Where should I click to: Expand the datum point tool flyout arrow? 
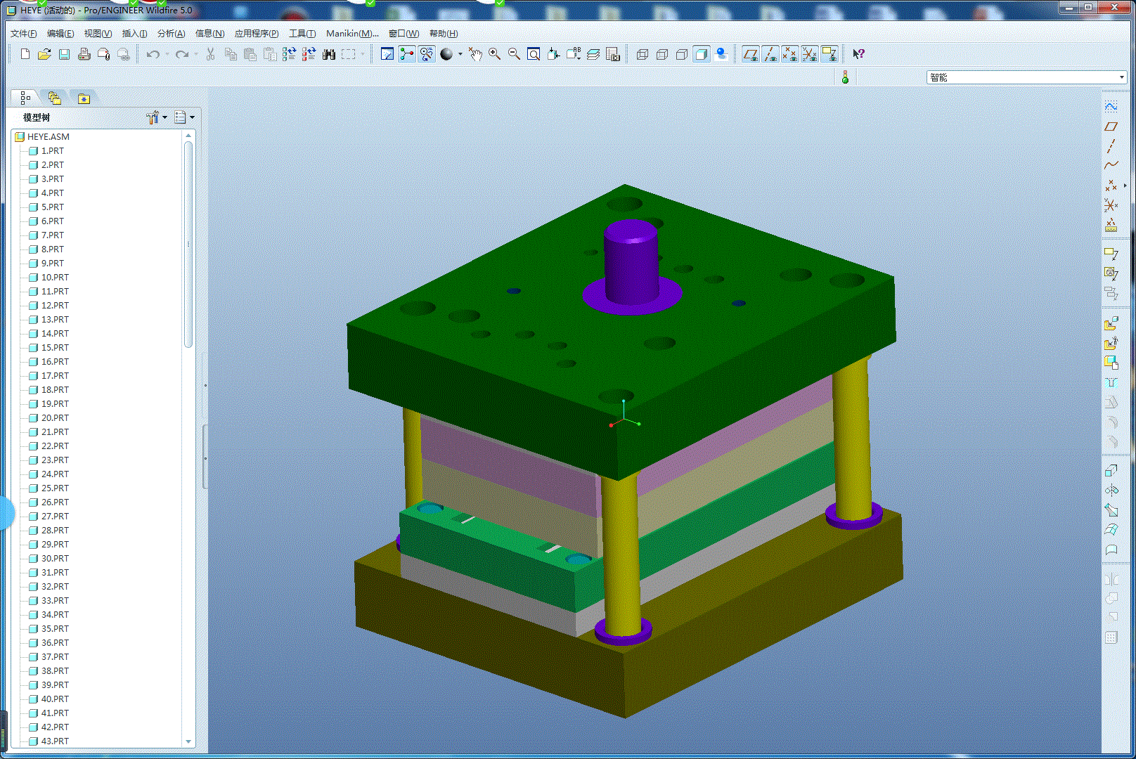click(1125, 186)
